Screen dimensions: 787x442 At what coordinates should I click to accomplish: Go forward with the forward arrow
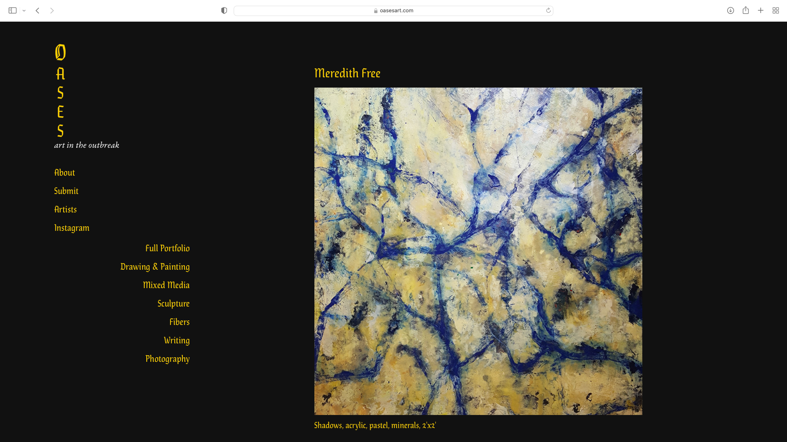52,11
